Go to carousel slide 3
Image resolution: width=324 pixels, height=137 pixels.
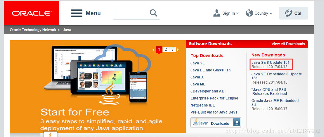pos(172,49)
